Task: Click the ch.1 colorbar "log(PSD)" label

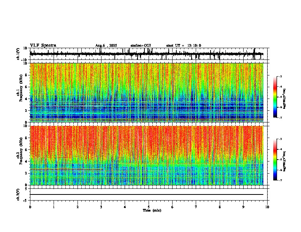Action: pos(284,99)
